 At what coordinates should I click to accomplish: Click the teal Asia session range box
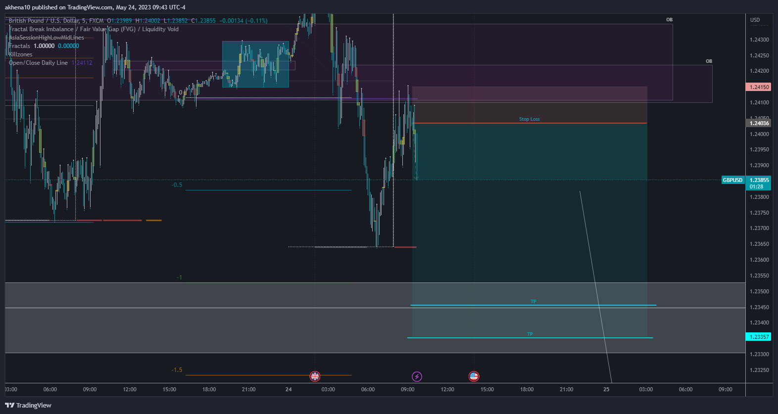coord(255,64)
